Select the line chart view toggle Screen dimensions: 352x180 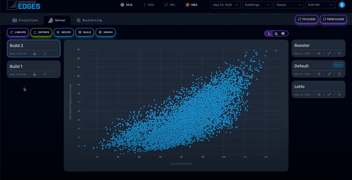tap(276, 33)
